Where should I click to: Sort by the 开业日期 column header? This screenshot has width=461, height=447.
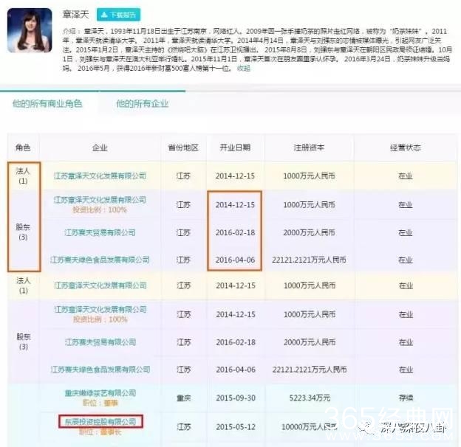coord(235,148)
